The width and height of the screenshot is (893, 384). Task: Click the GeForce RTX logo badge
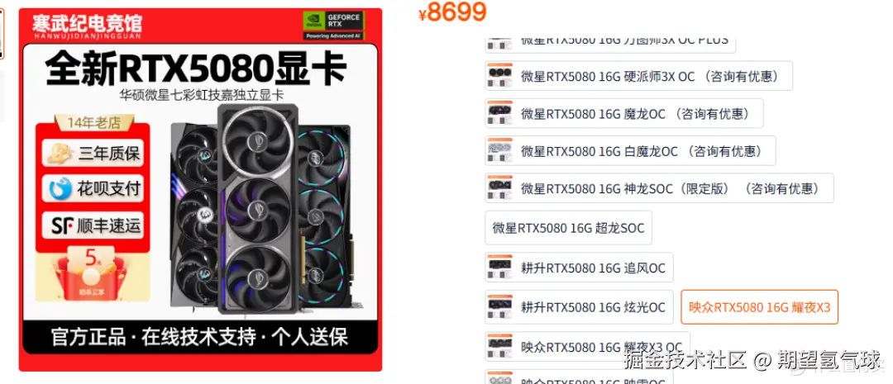pyautogui.click(x=334, y=25)
